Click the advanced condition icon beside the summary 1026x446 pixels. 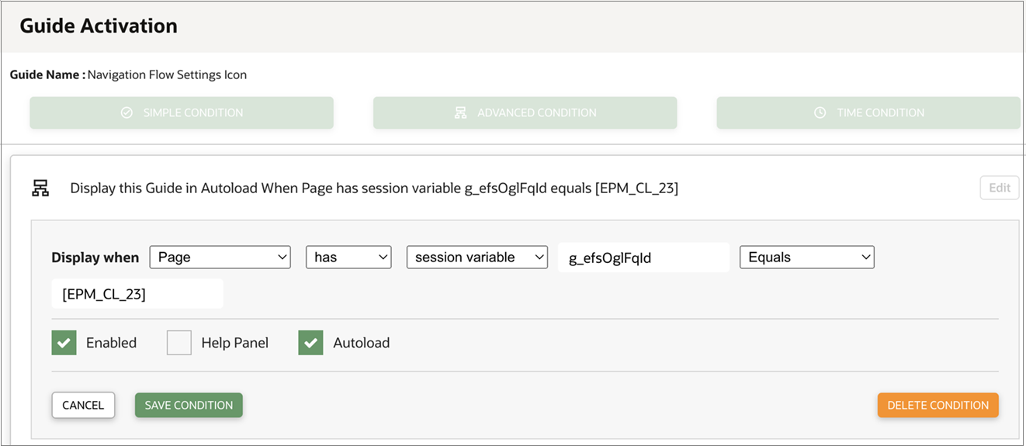click(x=40, y=188)
